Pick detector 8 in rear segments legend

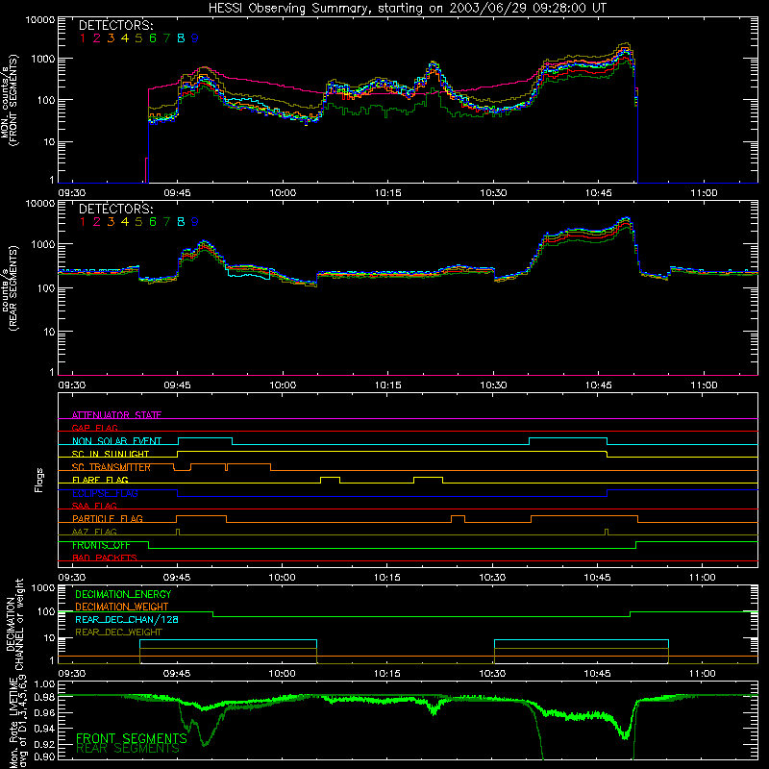[x=181, y=222]
